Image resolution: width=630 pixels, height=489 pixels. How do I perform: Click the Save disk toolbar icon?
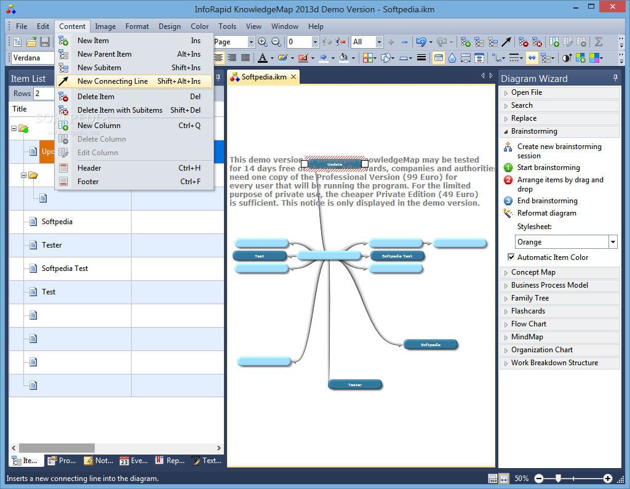(x=45, y=42)
